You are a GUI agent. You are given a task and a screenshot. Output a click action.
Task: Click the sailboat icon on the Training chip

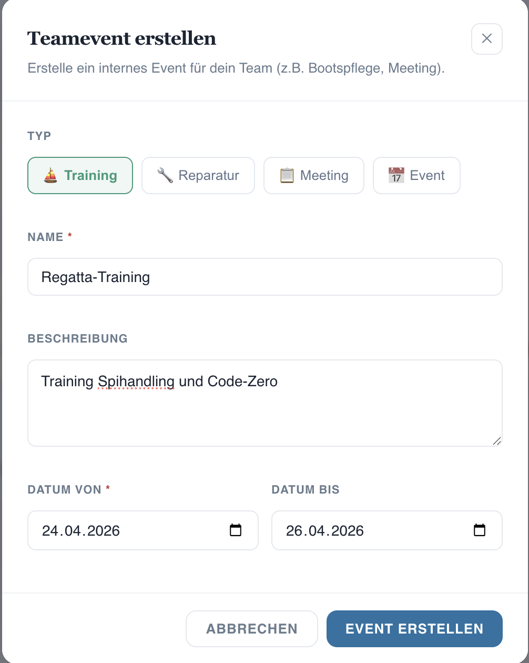pos(50,175)
